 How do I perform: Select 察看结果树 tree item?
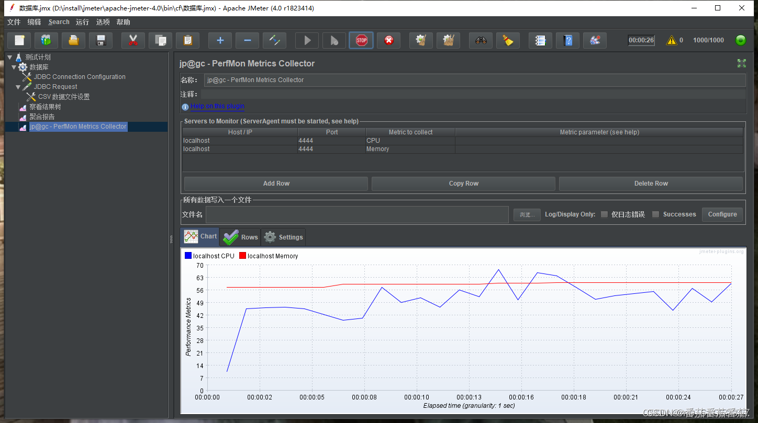45,107
